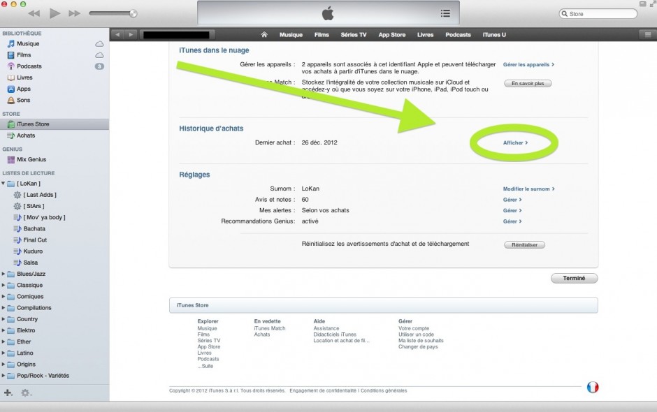The image size is (657, 412).
Task: Expand the Blues/Jazz folder
Action: (3, 274)
